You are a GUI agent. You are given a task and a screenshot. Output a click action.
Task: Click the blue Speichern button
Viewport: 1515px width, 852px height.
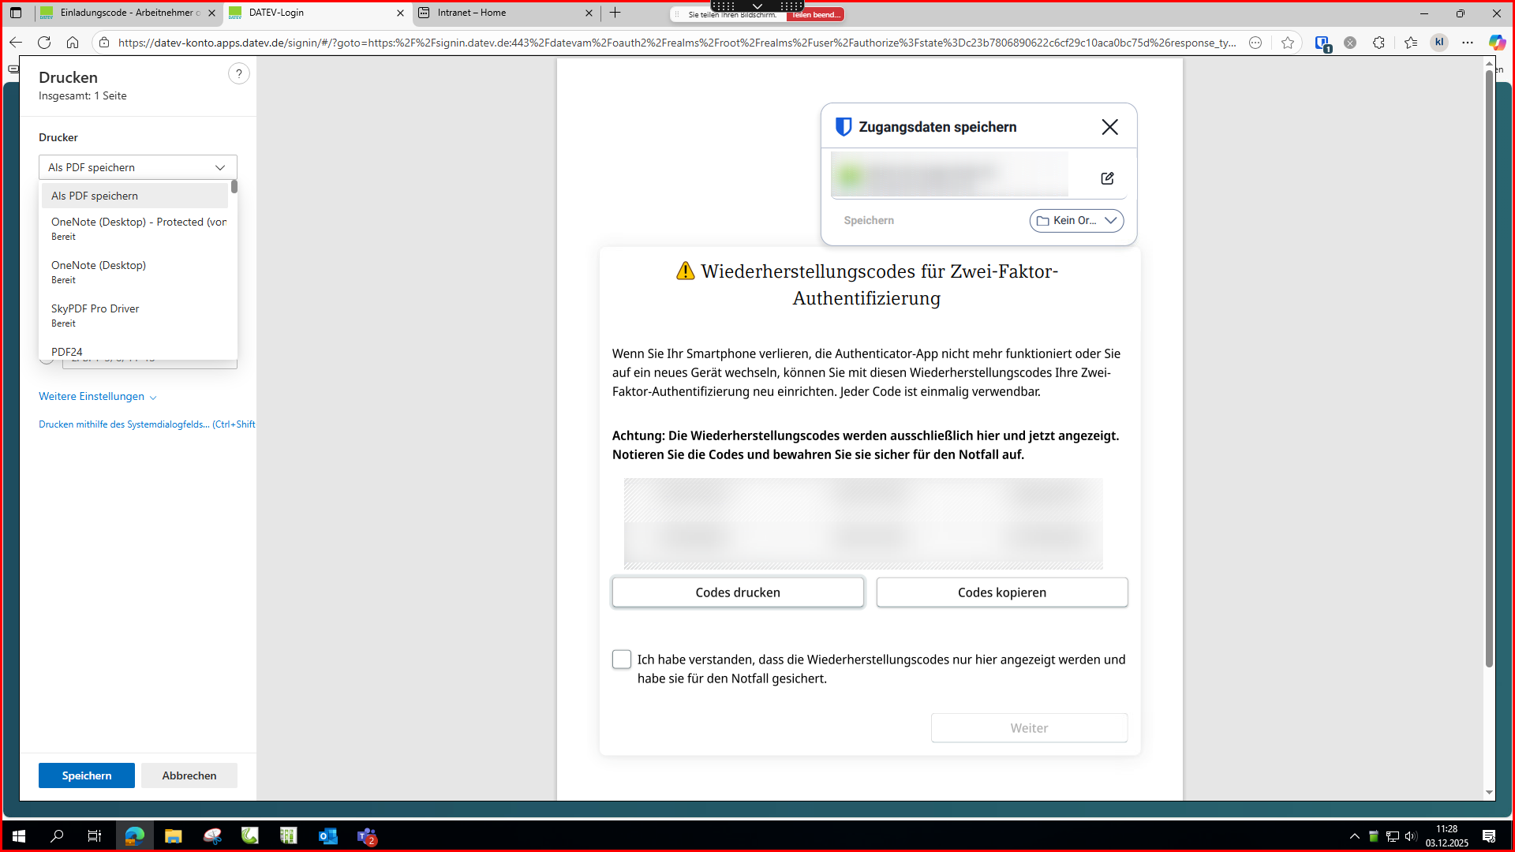tap(87, 775)
